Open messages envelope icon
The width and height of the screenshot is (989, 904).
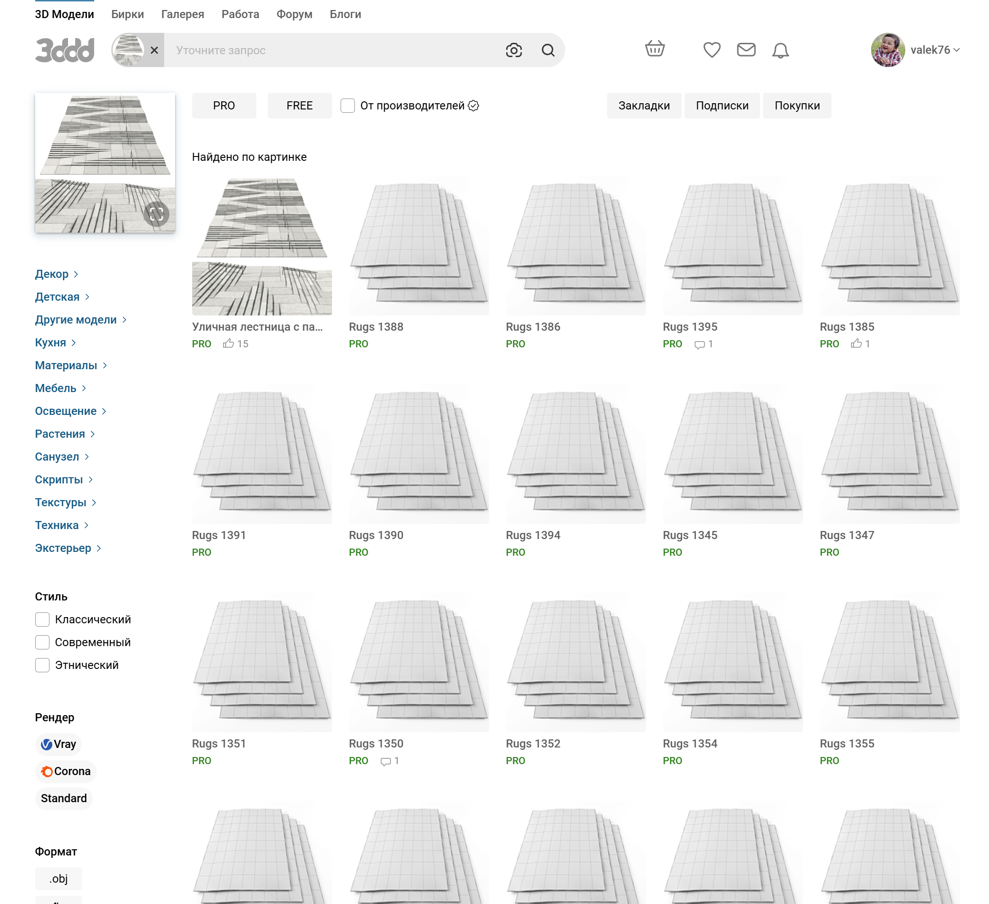tap(746, 49)
